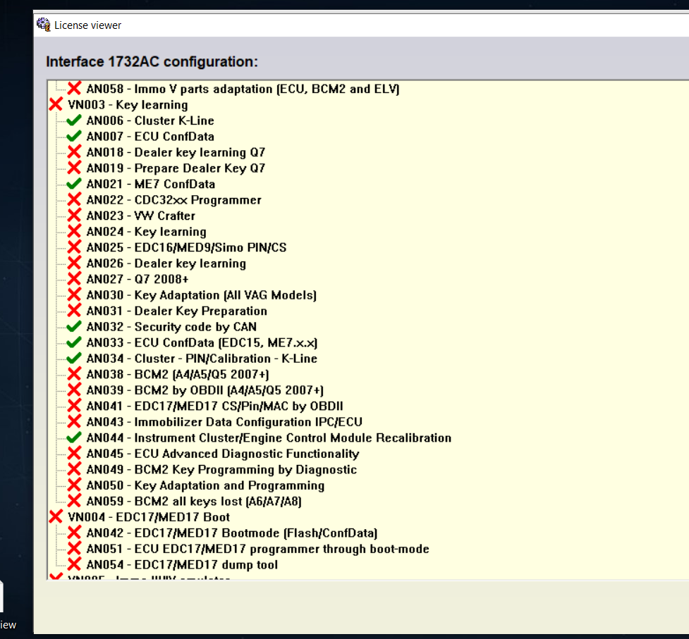
Task: Click the red X beside AN039
Action: coord(74,390)
